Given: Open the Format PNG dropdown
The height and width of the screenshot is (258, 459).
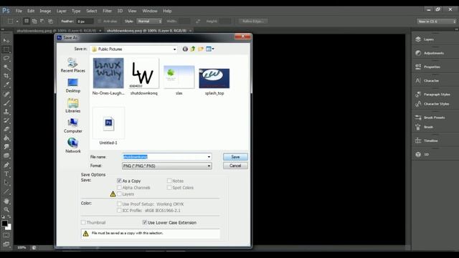Looking at the screenshot, I should 167,166.
